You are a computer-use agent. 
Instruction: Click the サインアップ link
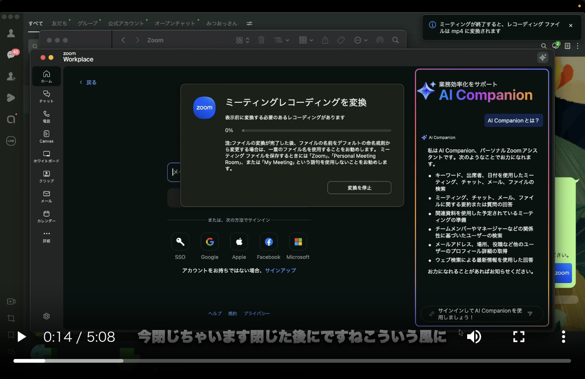click(x=280, y=271)
